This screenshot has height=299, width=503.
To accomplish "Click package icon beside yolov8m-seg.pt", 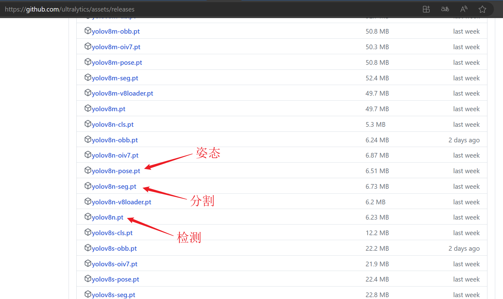I will [88, 77].
